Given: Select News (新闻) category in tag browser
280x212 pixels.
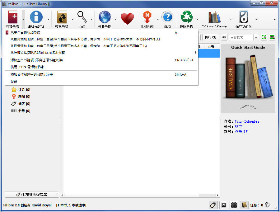Looking at the screenshot, I should point(21,97).
